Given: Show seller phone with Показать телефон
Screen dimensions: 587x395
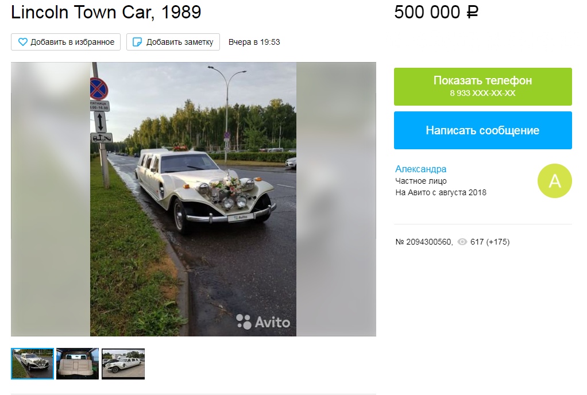Looking at the screenshot, I should (x=483, y=86).
